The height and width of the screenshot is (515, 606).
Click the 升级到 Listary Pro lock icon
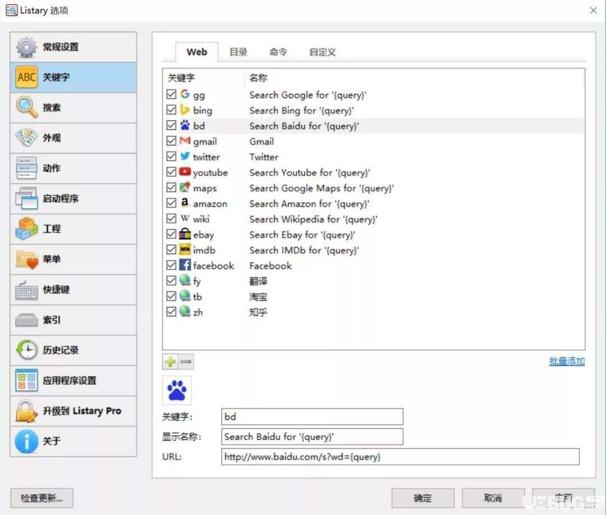point(26,411)
